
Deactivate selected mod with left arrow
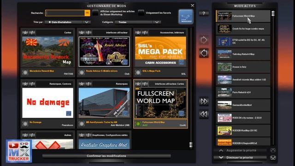tap(204, 53)
